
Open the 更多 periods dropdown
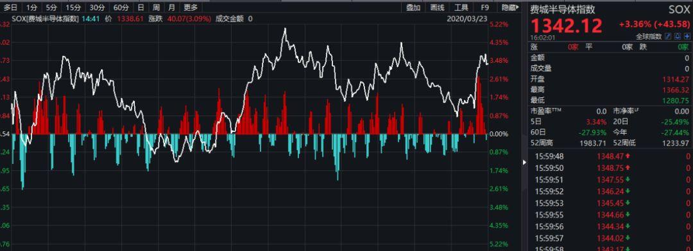191,8
